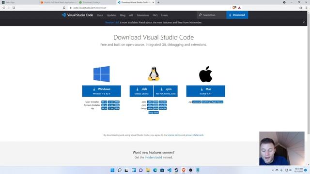Screen dimensions: 310x174
Task: Download Windows User Installer ARM
Action: click(117, 102)
